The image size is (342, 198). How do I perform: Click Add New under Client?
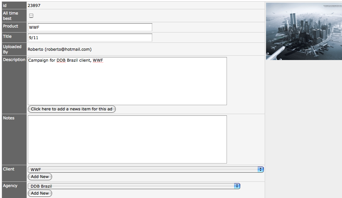point(40,177)
